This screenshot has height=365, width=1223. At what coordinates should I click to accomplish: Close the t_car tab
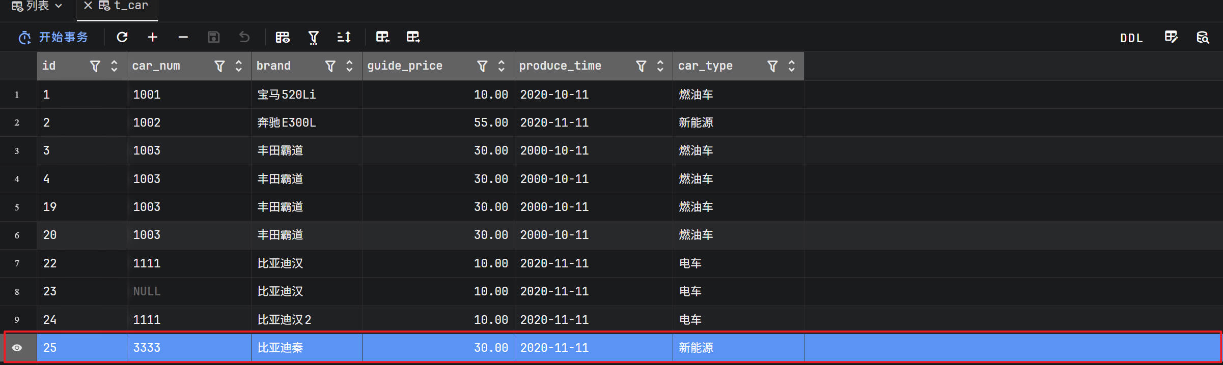88,6
